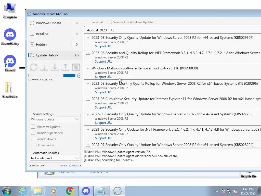The height and width of the screenshot is (196, 261).
Task: Click icon beside Malicious Software Removal Tool
Action: 88,68
